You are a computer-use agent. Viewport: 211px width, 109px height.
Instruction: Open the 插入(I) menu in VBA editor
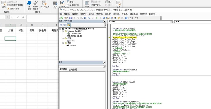(x=91, y=14)
